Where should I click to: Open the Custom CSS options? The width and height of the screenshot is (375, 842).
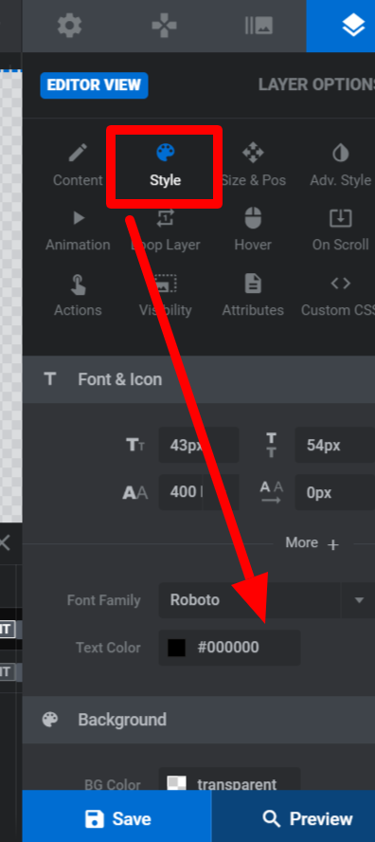339,295
